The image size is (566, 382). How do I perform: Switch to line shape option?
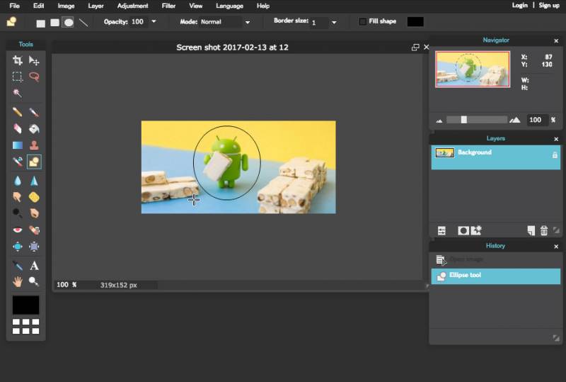(83, 23)
